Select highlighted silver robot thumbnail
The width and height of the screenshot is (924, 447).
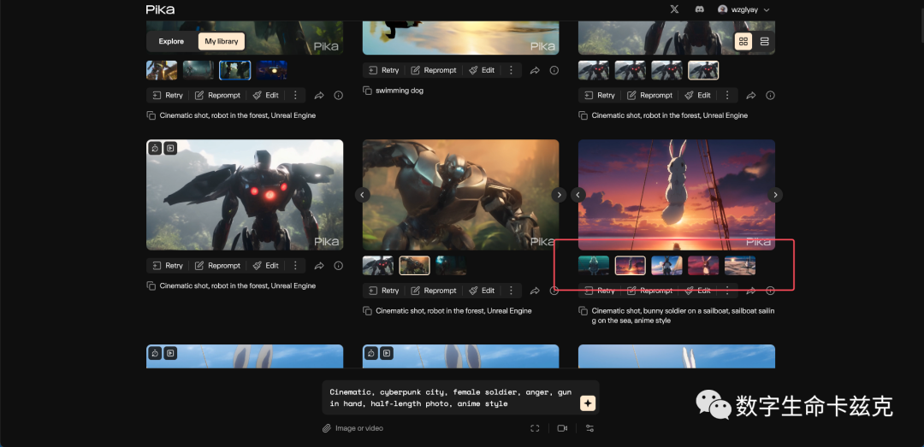coord(414,266)
